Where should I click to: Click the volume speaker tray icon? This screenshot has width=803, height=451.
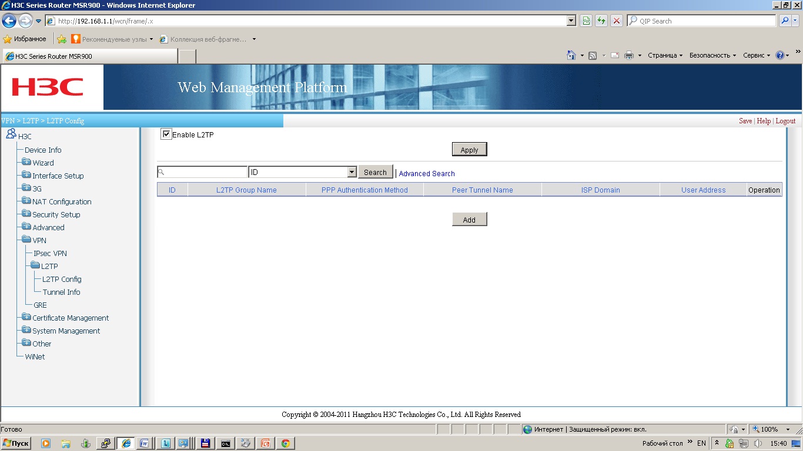pyautogui.click(x=758, y=444)
